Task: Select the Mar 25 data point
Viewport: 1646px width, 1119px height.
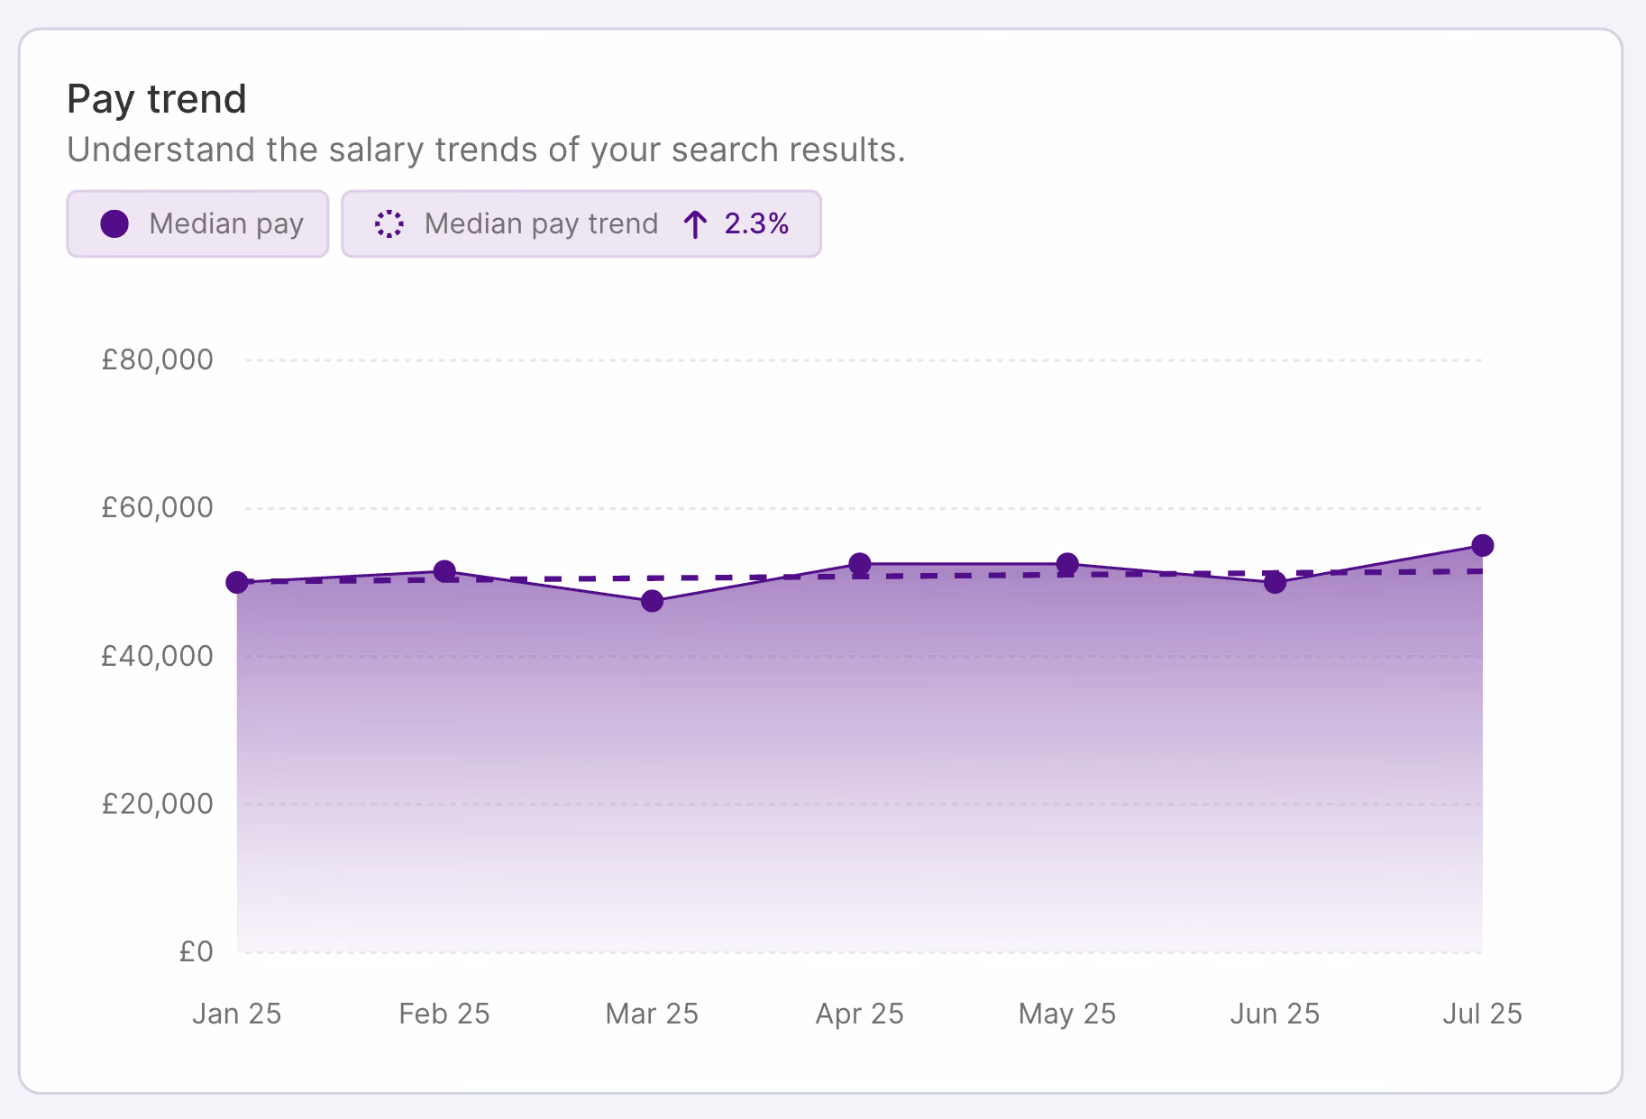Action: coord(652,601)
